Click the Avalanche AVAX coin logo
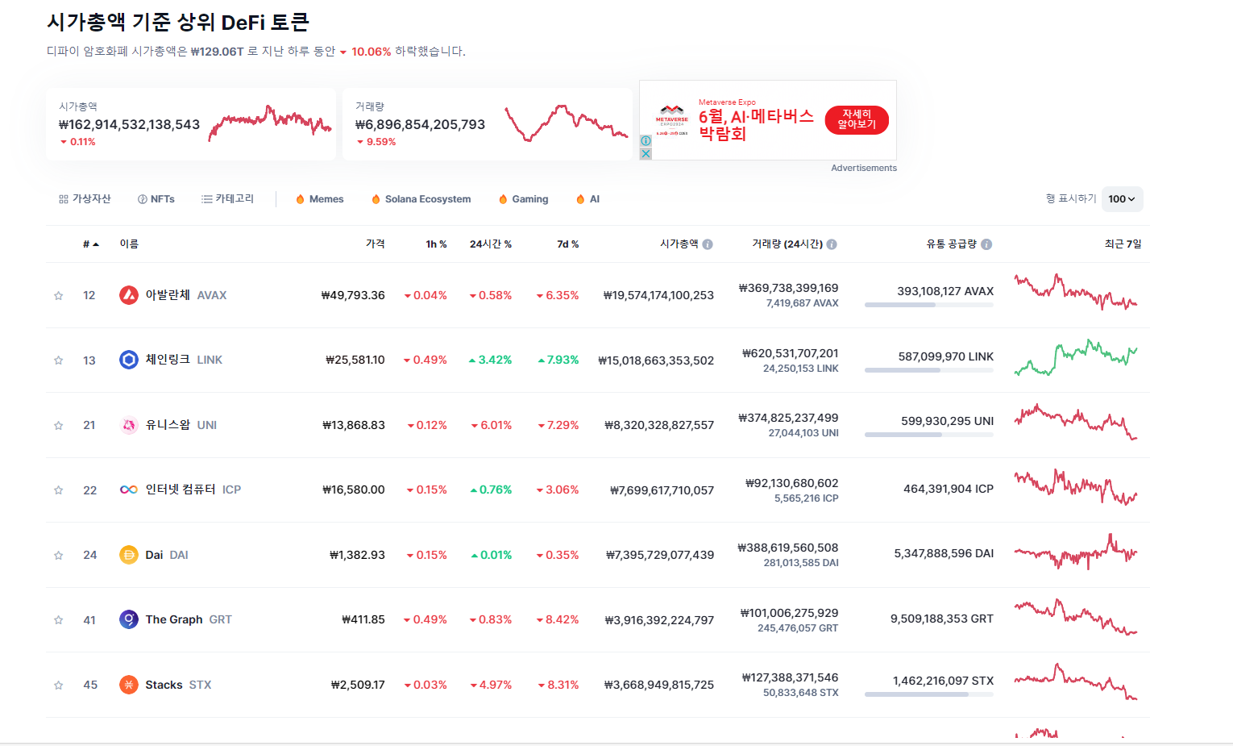The image size is (1233, 746). (129, 295)
